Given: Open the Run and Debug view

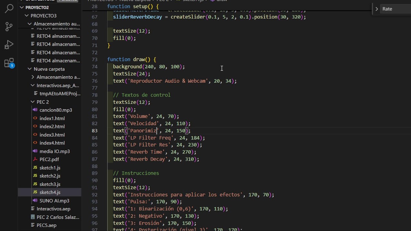Looking at the screenshot, I should click(x=9, y=45).
